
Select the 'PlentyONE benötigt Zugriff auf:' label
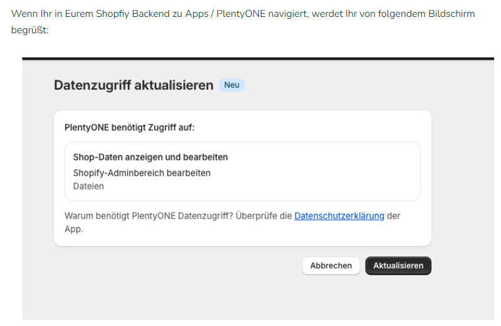coord(130,127)
